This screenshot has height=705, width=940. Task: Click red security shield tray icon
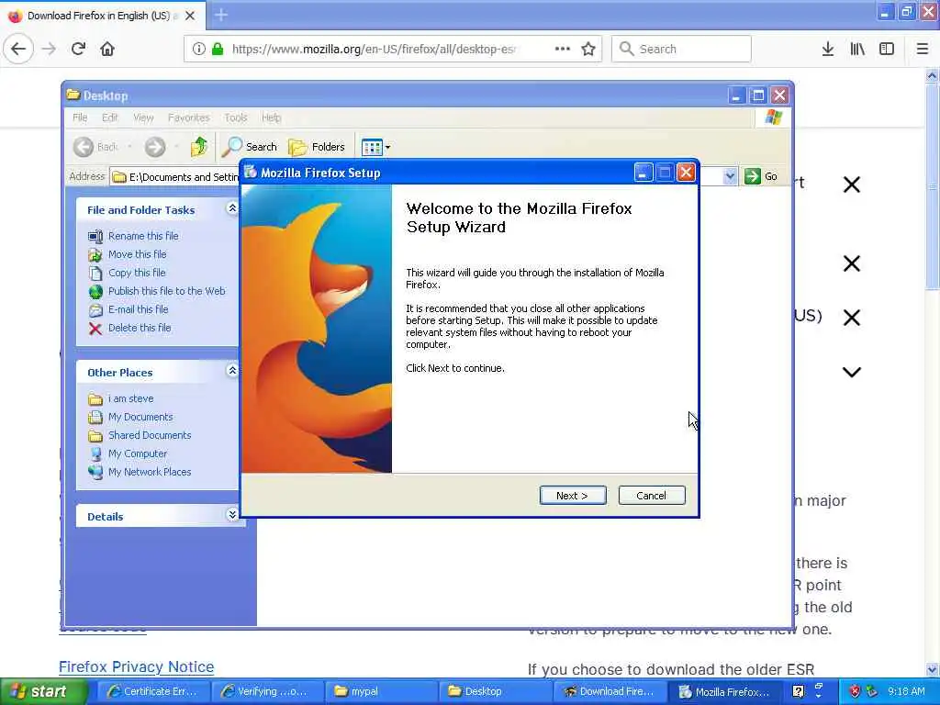pos(855,691)
